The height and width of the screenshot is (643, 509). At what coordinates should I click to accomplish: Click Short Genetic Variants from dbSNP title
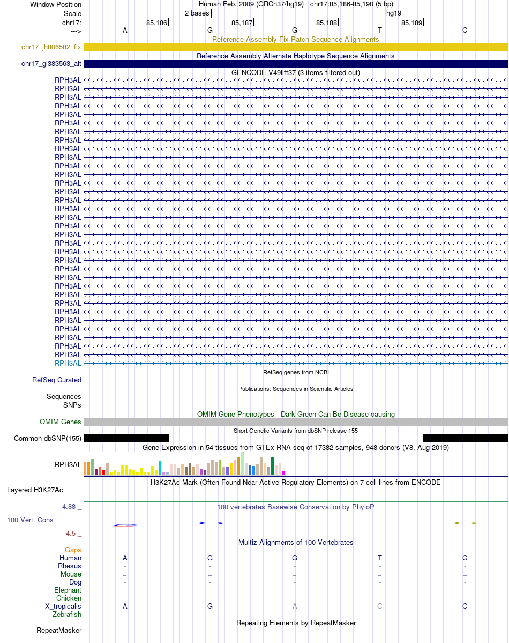click(295, 431)
